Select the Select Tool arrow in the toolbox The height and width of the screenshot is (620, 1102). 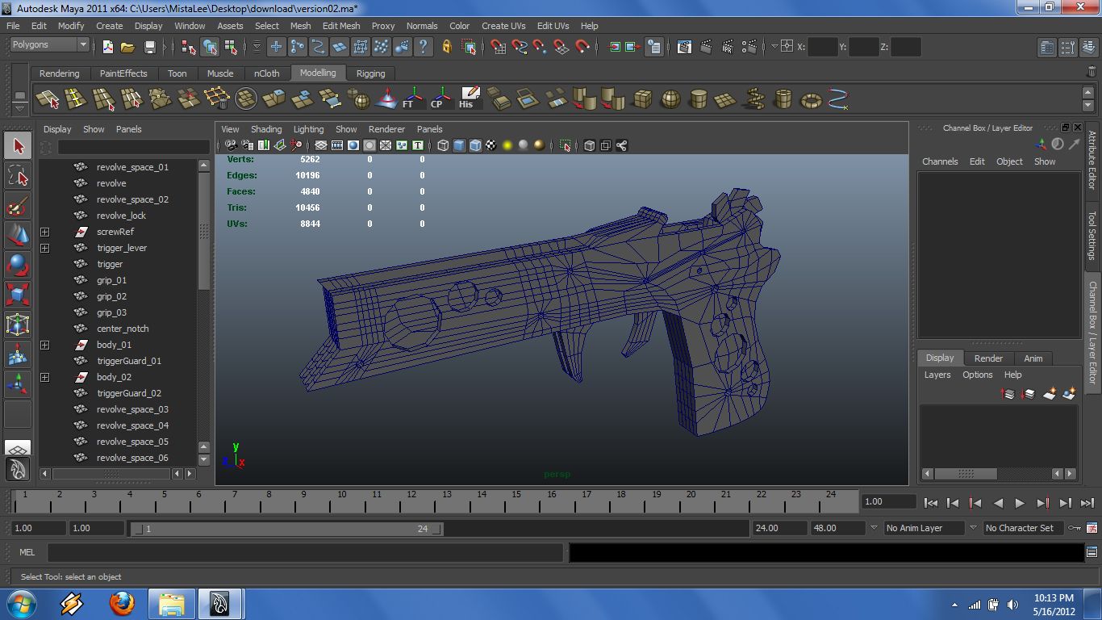click(17, 145)
